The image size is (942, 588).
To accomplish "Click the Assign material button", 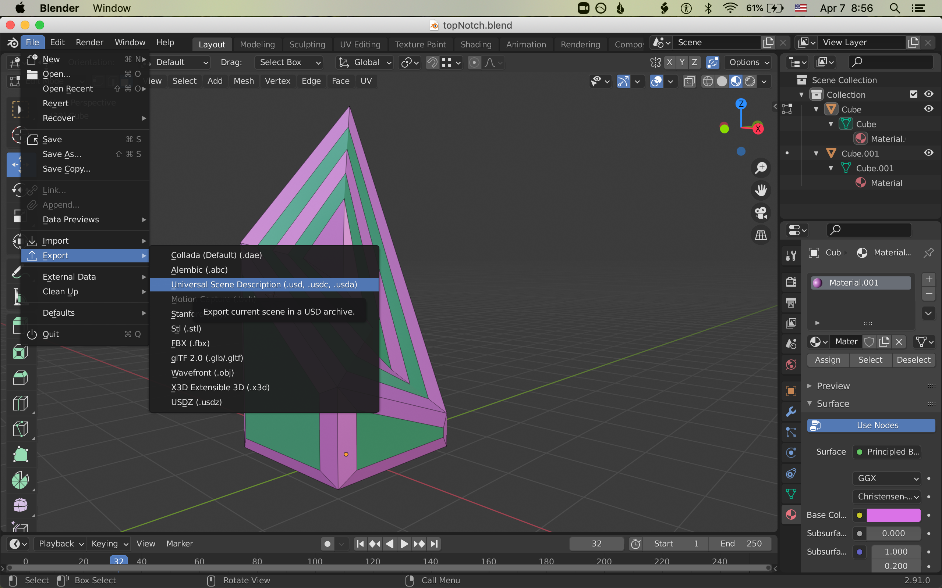I will tap(828, 360).
